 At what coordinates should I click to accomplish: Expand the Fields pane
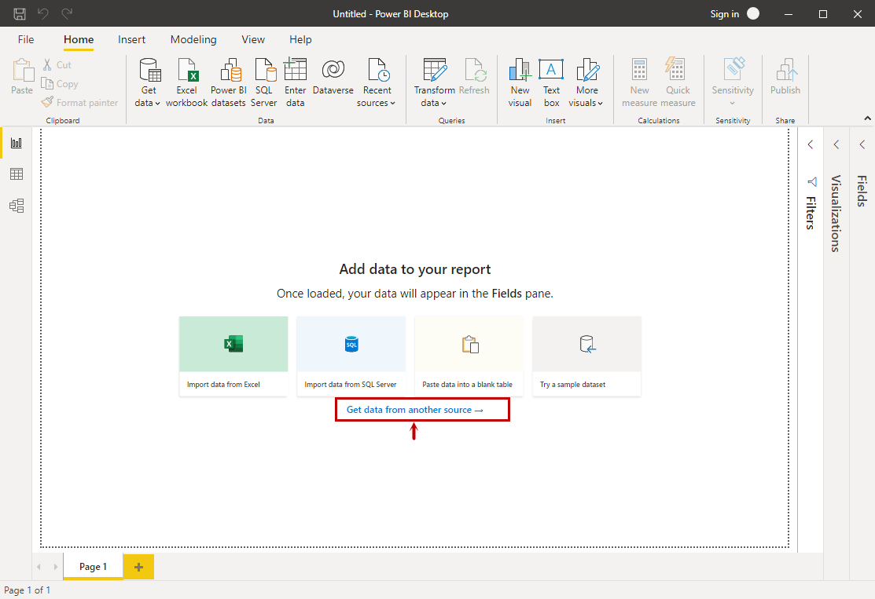tap(862, 144)
